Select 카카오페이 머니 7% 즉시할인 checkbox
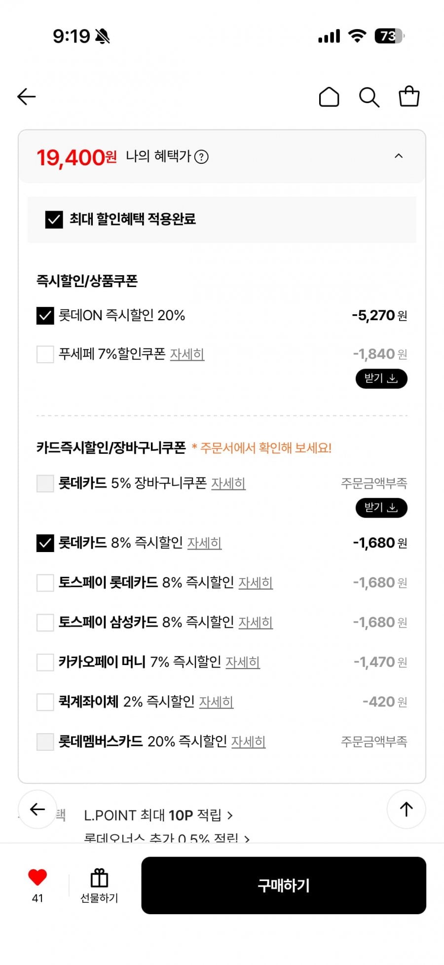Screen dimensions: 444x965 (x=45, y=662)
